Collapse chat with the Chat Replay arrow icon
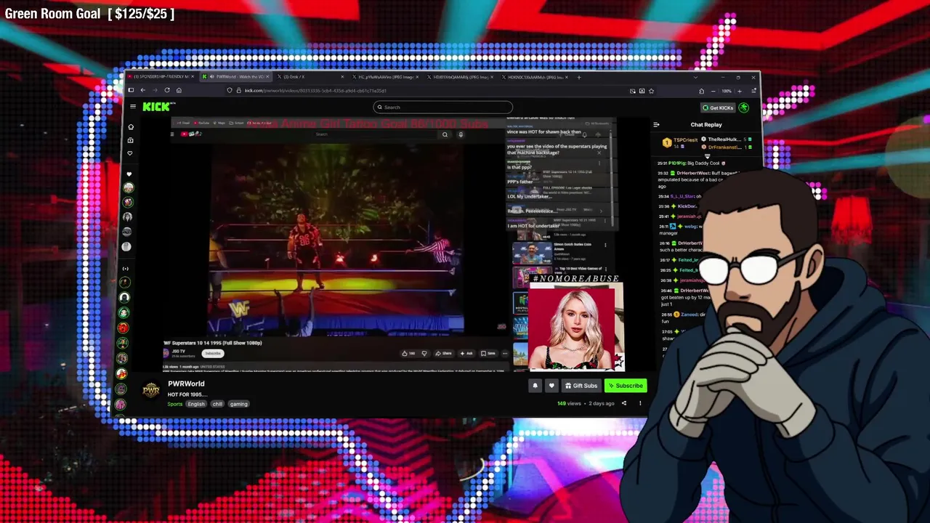This screenshot has width=930, height=523. [x=656, y=125]
